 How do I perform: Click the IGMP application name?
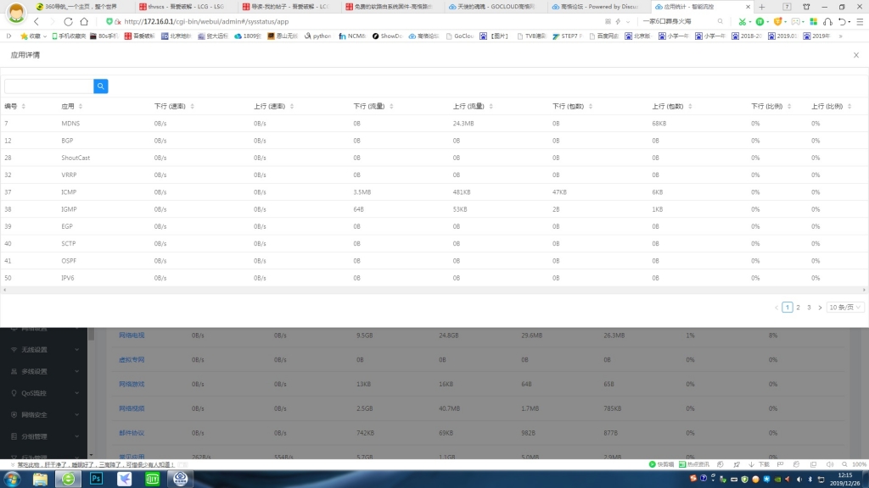click(69, 209)
